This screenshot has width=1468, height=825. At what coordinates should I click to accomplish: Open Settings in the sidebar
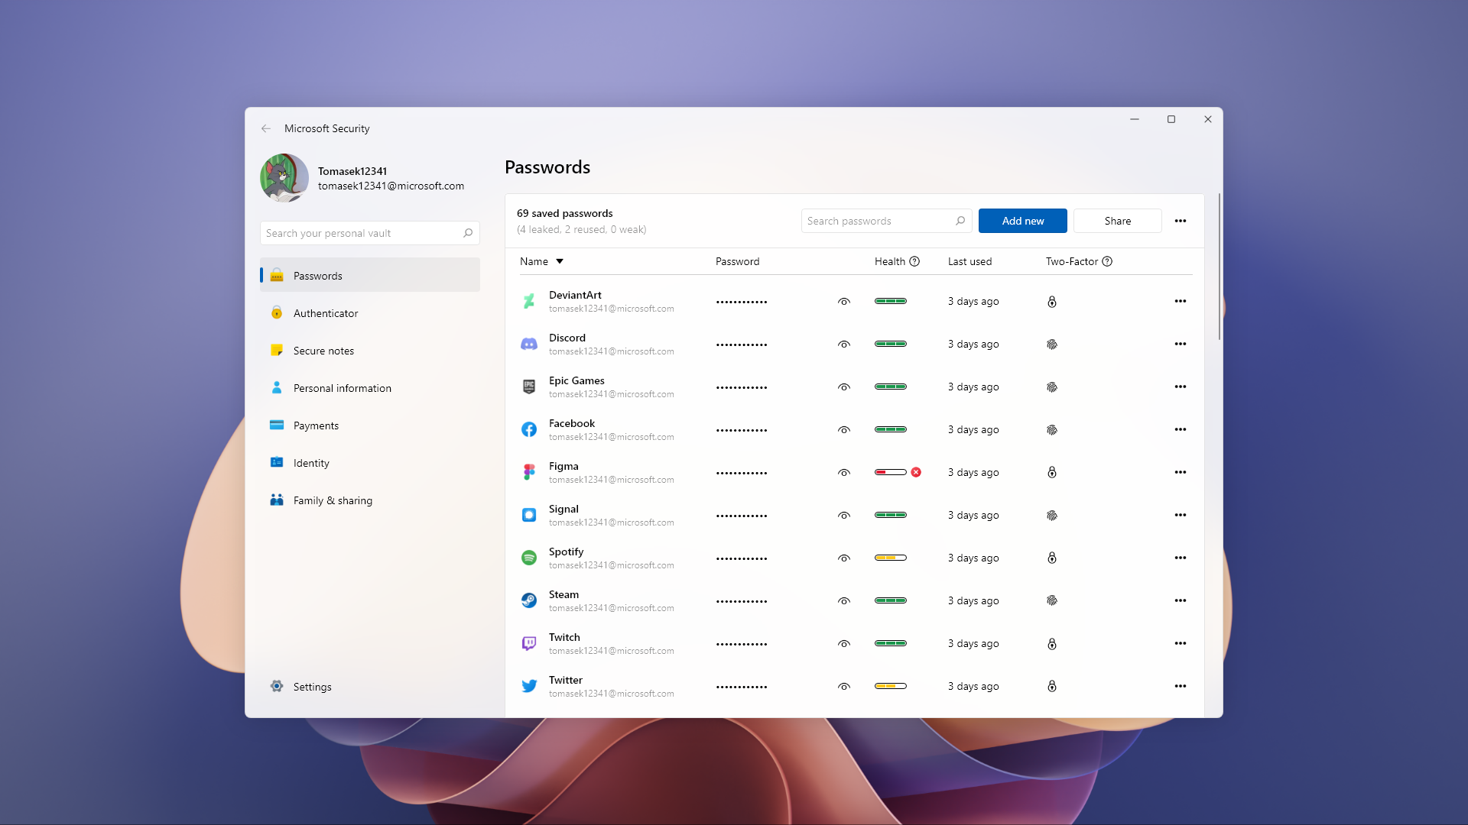pos(370,687)
